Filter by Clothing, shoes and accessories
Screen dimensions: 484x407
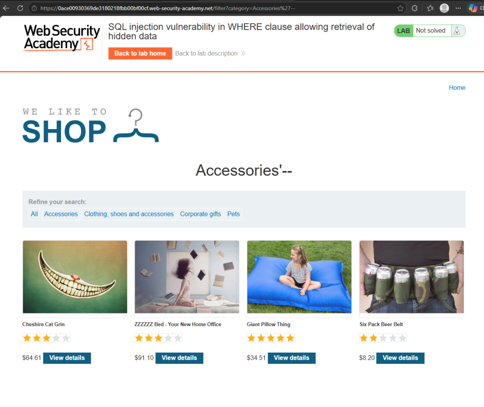pos(129,214)
